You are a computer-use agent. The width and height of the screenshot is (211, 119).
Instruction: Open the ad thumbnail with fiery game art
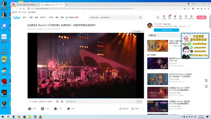click(157, 46)
